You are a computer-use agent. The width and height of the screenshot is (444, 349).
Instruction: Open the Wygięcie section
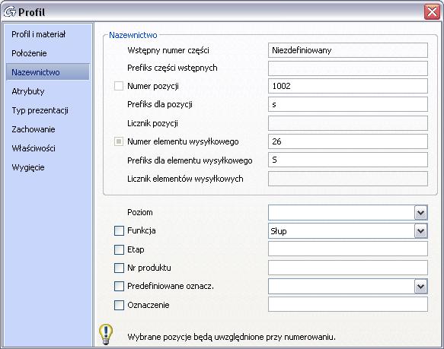click(28, 167)
